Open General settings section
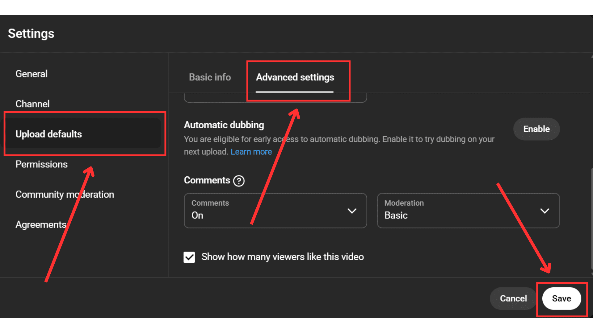Image resolution: width=593 pixels, height=333 pixels. coord(32,74)
